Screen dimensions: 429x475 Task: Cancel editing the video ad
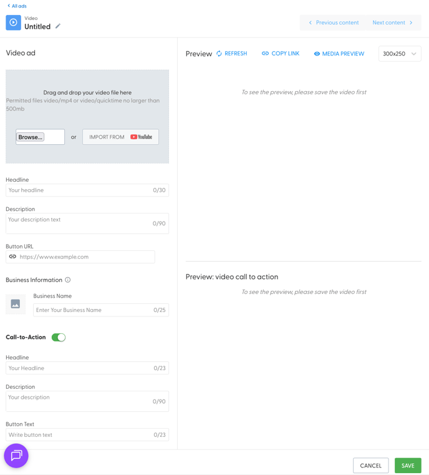(370, 466)
